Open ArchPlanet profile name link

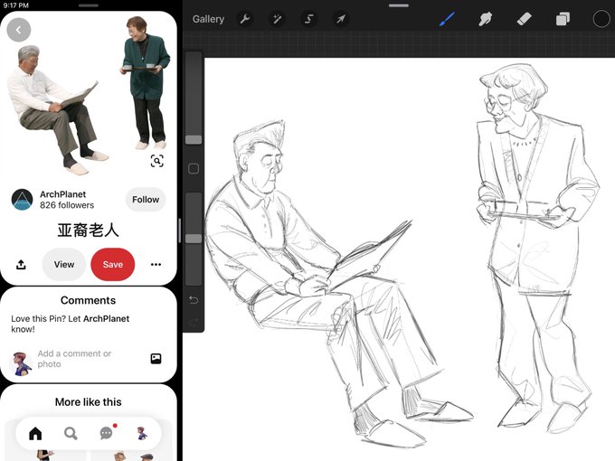[62, 194]
